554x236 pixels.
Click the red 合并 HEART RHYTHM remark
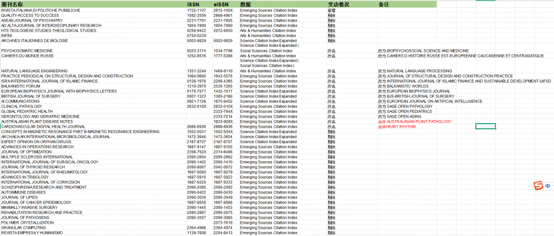397,127
